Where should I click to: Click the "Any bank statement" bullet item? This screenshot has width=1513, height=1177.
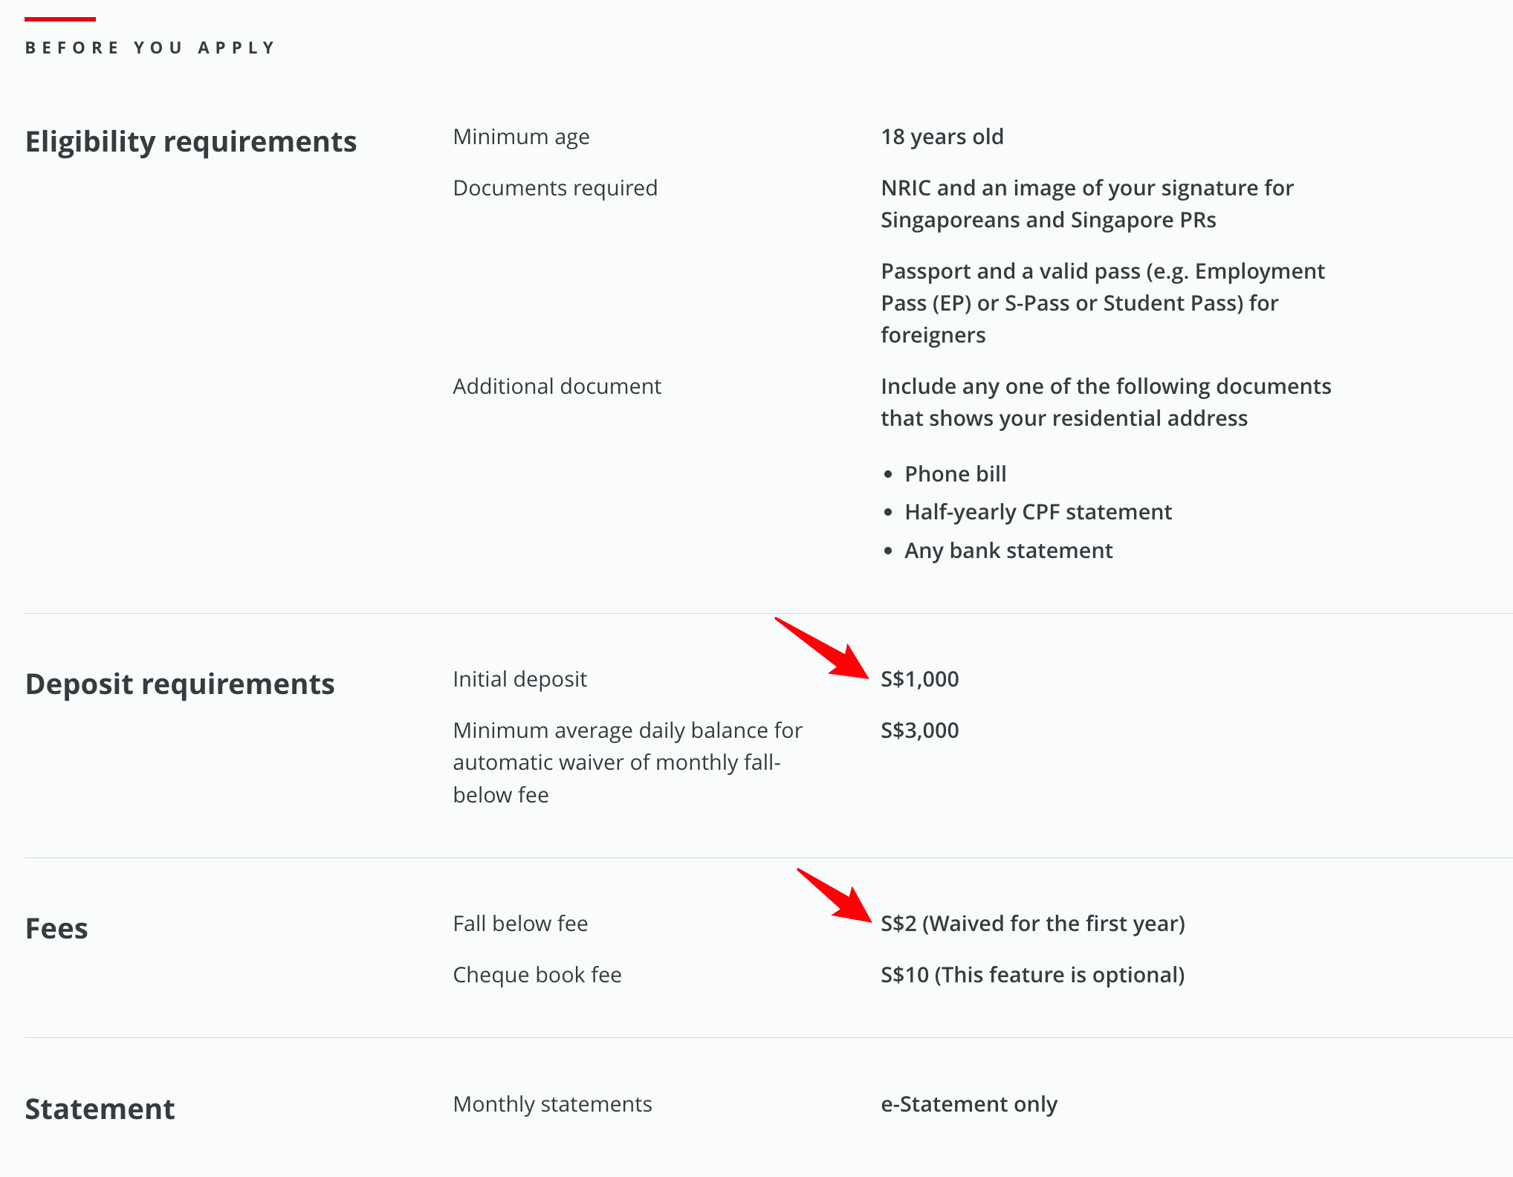pos(1008,551)
